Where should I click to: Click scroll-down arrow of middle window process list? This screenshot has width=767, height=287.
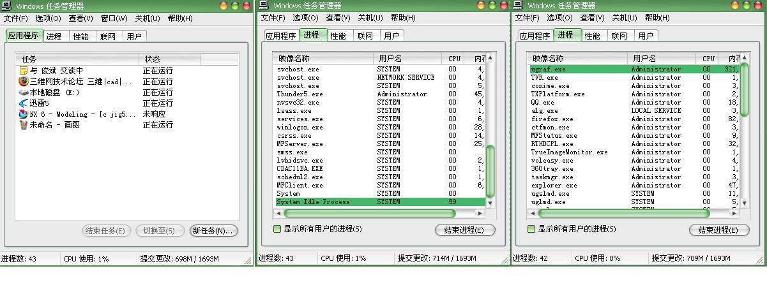click(x=490, y=203)
